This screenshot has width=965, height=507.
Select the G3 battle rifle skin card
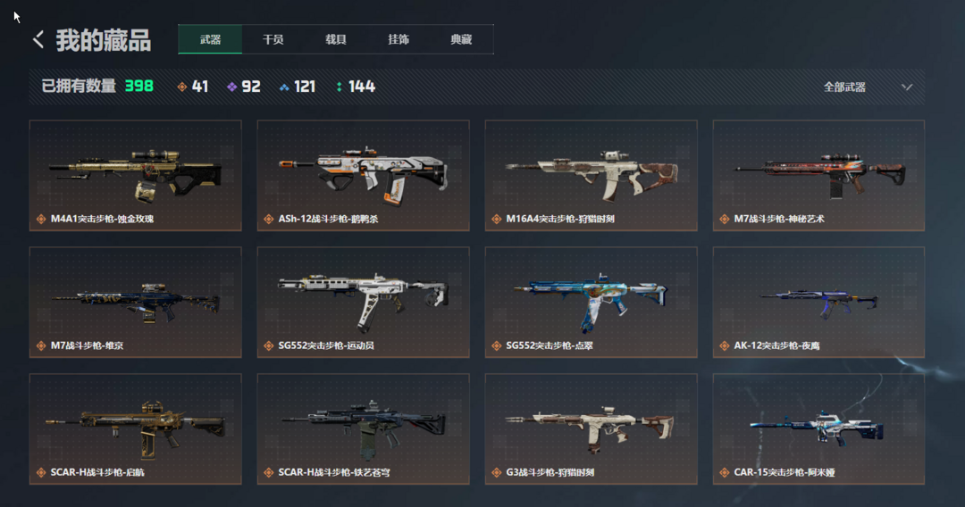pos(591,429)
